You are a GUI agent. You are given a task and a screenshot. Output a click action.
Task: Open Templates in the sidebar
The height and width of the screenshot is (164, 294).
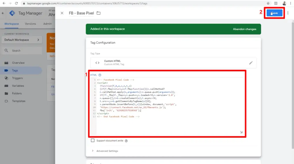(x=19, y=101)
